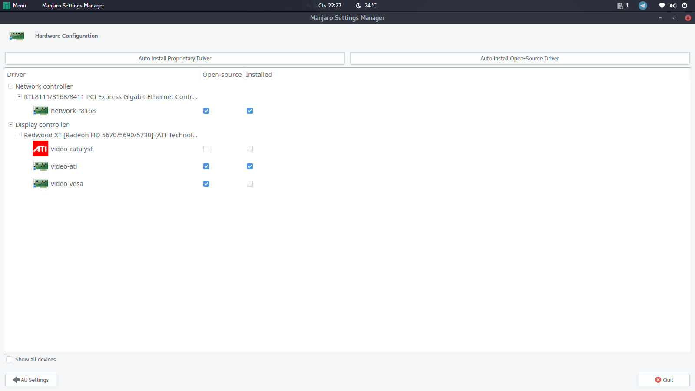Screen dimensions: 695x391
Task: Open the Telegram tray icon
Action: (643, 6)
